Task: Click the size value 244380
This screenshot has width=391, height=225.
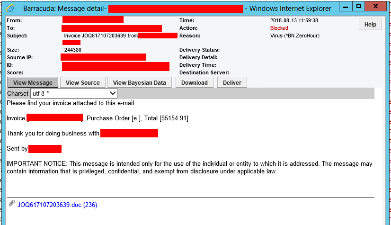Action: coord(73,50)
